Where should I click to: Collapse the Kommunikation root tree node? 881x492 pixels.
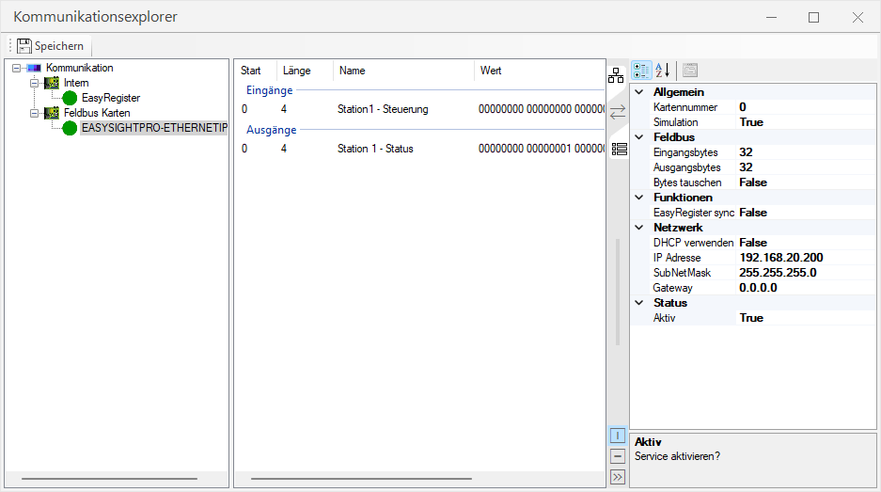(18, 69)
